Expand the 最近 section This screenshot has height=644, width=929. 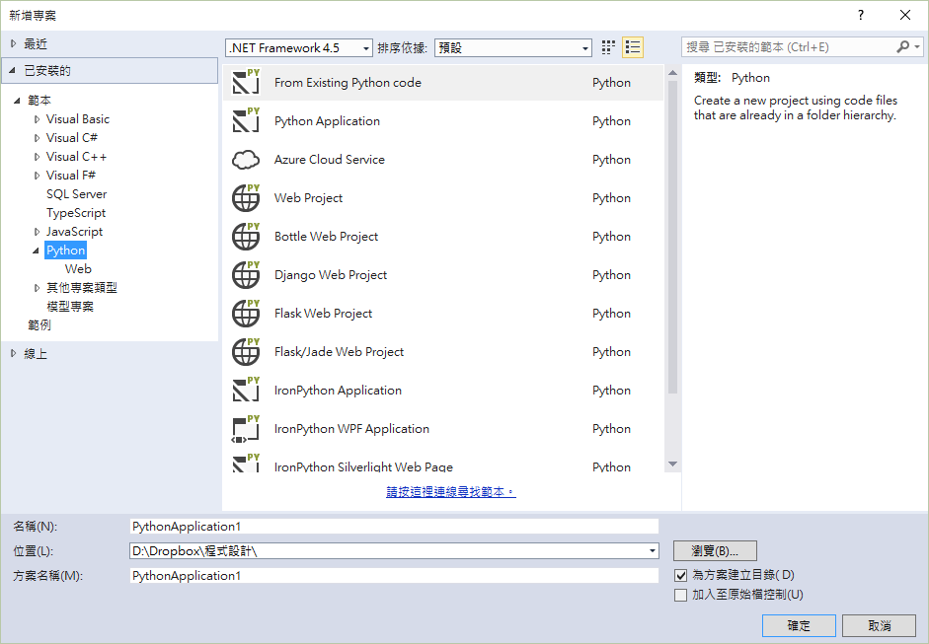(13, 43)
